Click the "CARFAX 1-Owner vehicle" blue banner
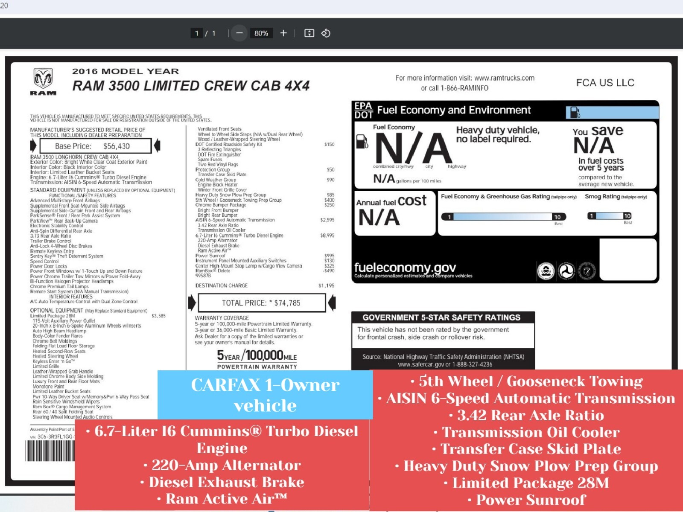Viewport: 683px width, 512px height. coord(265,395)
